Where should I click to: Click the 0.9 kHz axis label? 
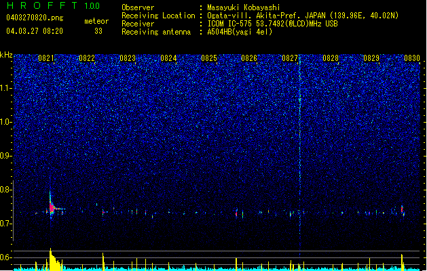(6, 156)
